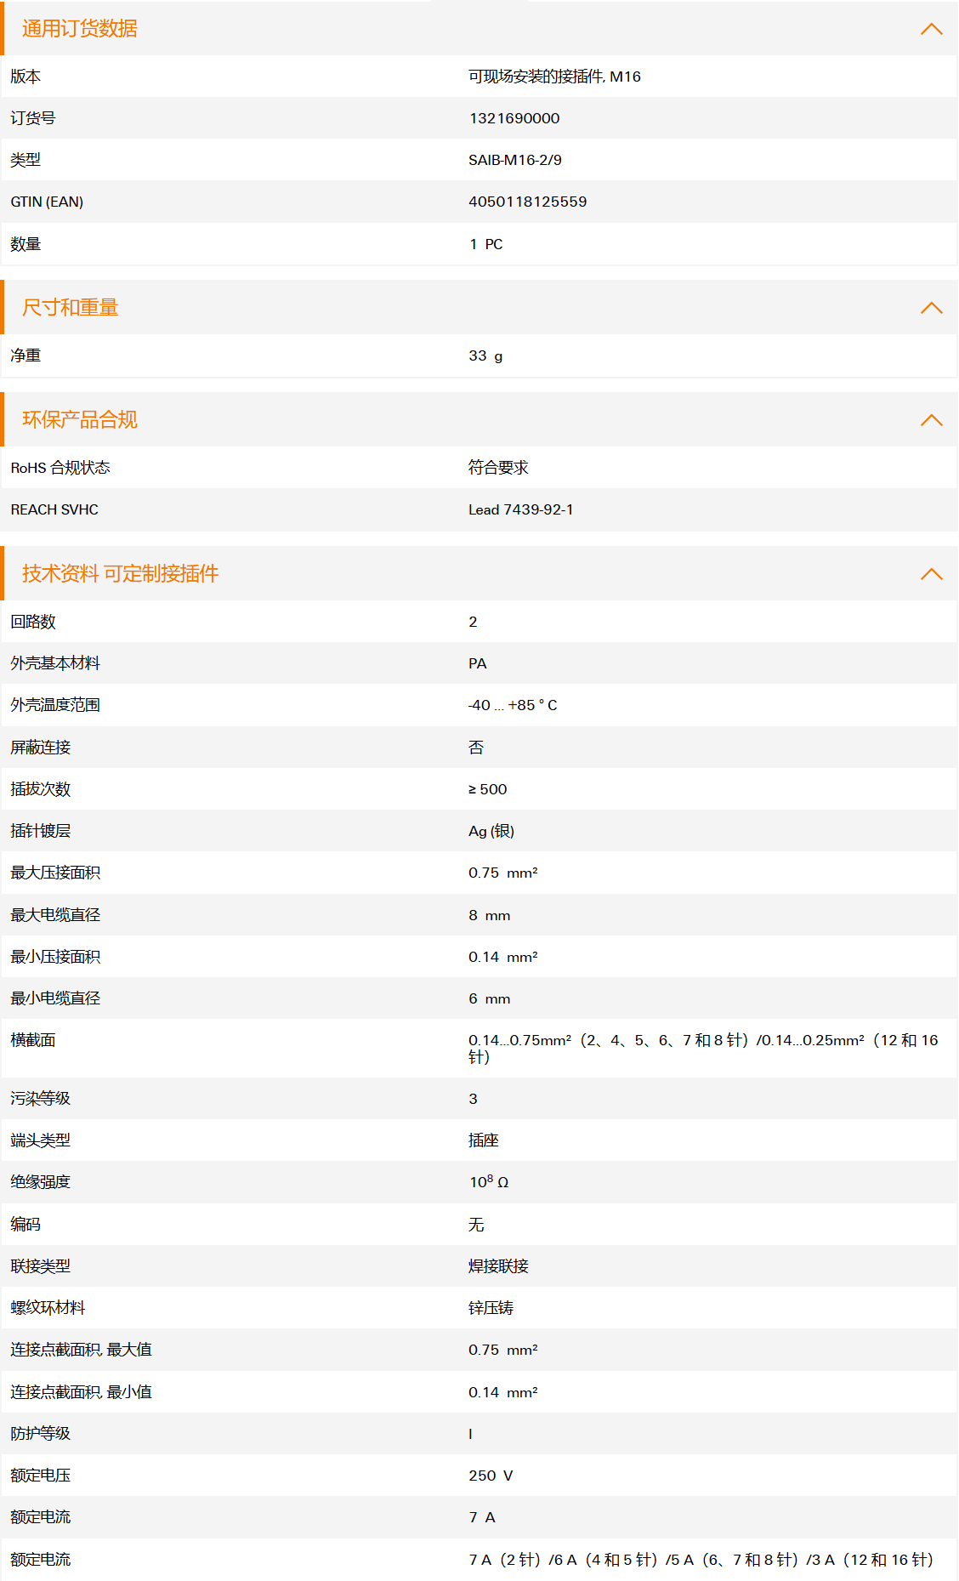959x1581 pixels.
Task: Click the 订货号 row label
Action: (33, 118)
